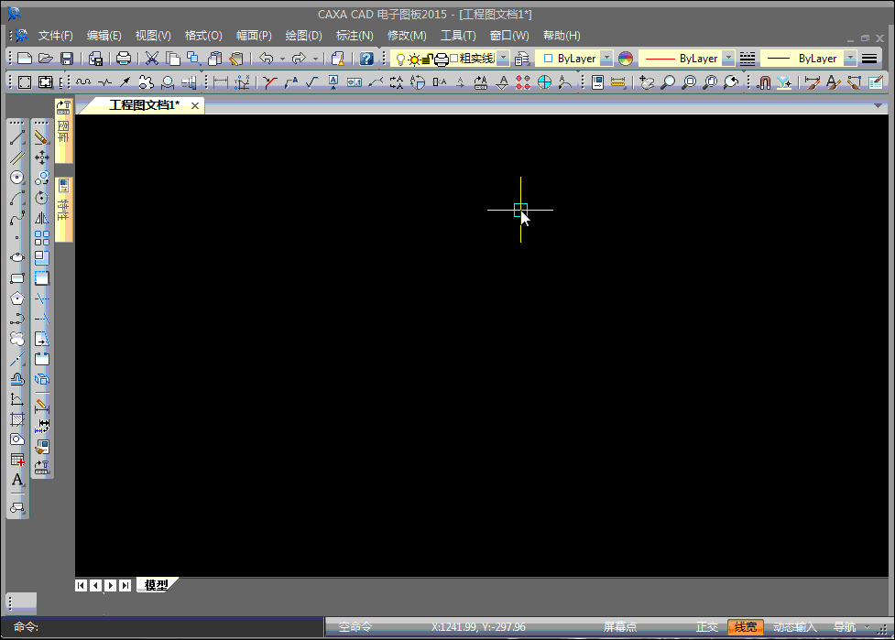Open the red linetype ByLayer dropdown
The image size is (895, 640).
tap(728, 59)
